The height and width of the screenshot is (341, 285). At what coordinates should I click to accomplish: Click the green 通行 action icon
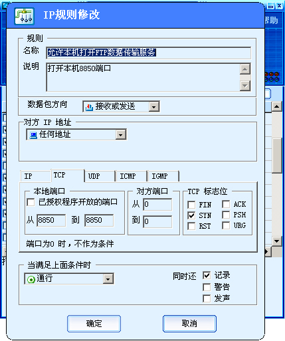(31, 280)
